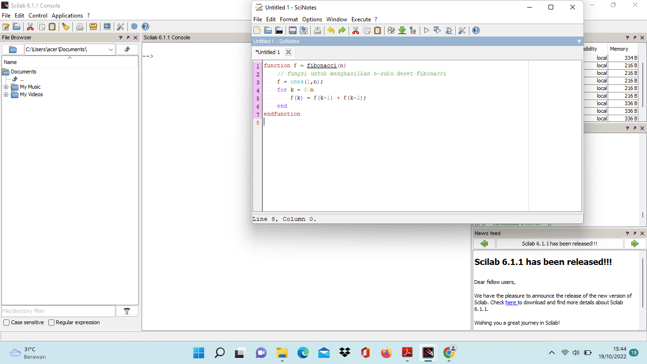Click the console toolbar Print icon
The image size is (647, 364).
pyautogui.click(x=80, y=27)
